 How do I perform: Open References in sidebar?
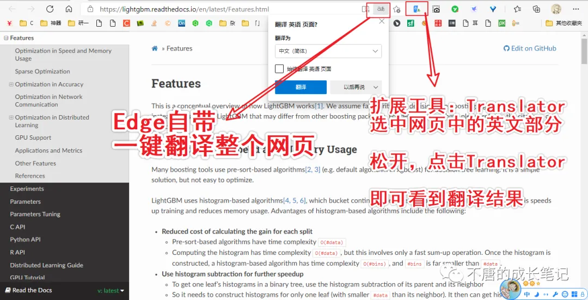pyautogui.click(x=30, y=176)
